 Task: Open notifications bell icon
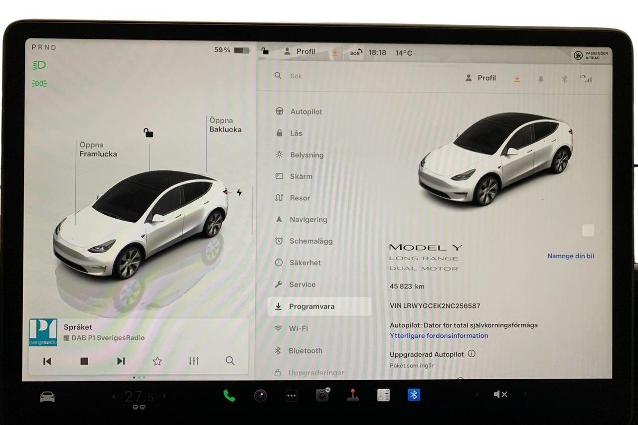[541, 79]
